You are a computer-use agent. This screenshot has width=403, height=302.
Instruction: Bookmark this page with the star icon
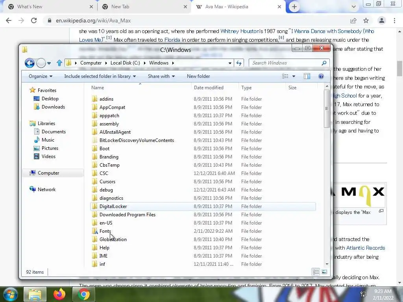click(x=366, y=20)
